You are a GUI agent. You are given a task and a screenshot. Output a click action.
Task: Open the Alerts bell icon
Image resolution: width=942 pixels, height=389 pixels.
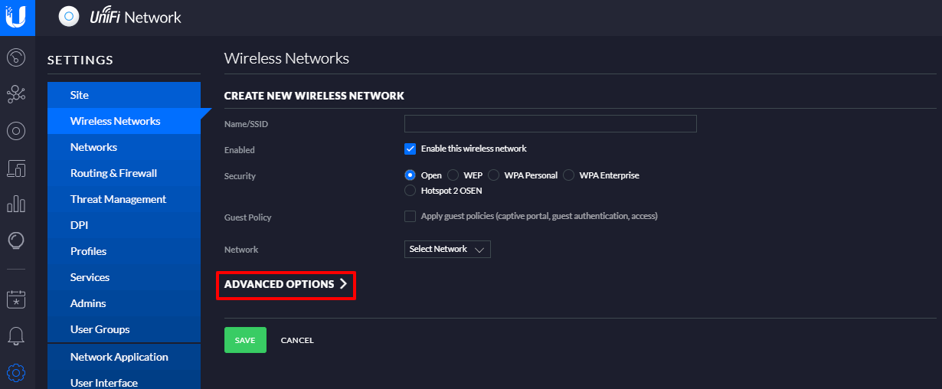coord(16,335)
